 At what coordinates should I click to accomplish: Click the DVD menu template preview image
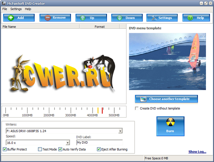click(x=167, y=61)
